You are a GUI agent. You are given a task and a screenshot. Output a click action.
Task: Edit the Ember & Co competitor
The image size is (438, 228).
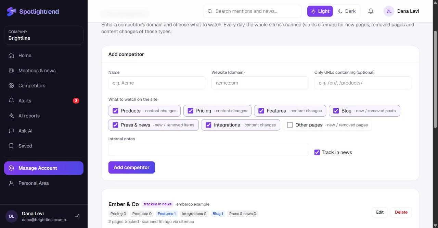380,212
